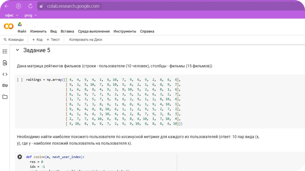Expand the prog bookmarks folder
The image size is (305, 171).
pos(30,15)
